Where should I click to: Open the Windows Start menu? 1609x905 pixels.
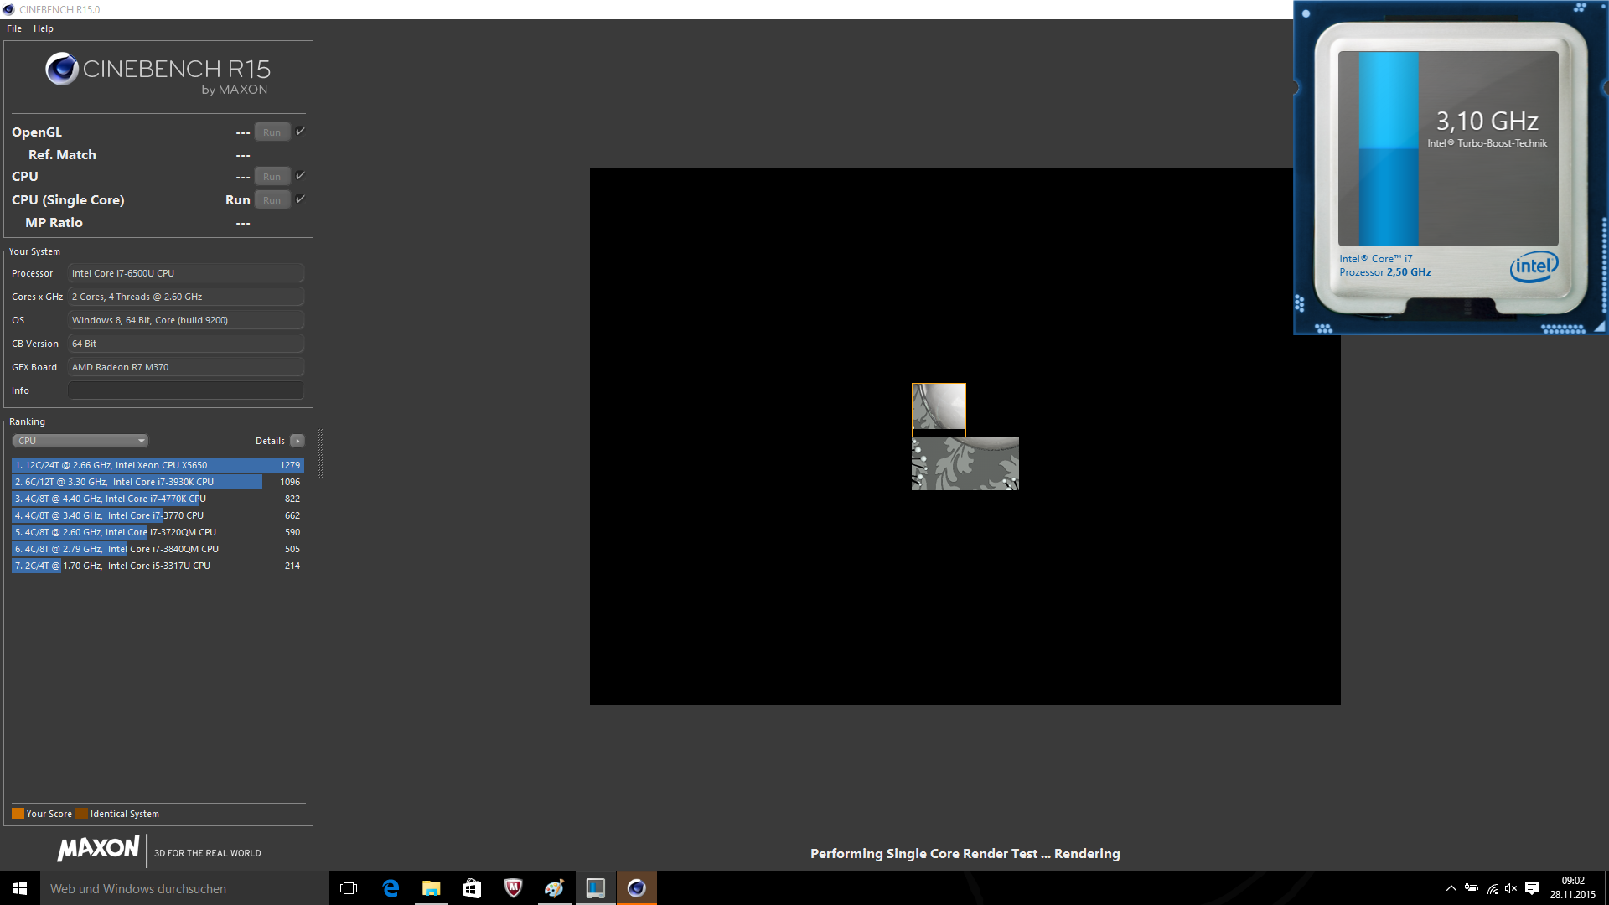click(20, 888)
